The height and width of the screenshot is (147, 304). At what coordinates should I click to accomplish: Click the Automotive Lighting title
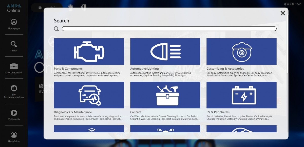144,69
